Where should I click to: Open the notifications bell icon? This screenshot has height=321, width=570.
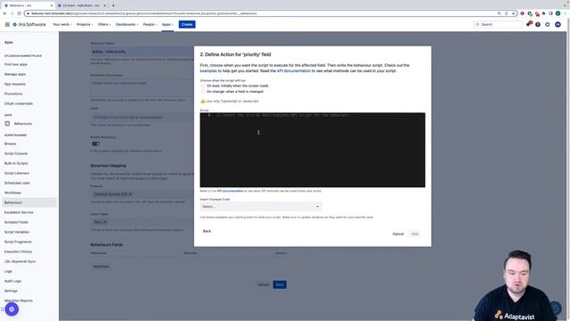(x=528, y=24)
